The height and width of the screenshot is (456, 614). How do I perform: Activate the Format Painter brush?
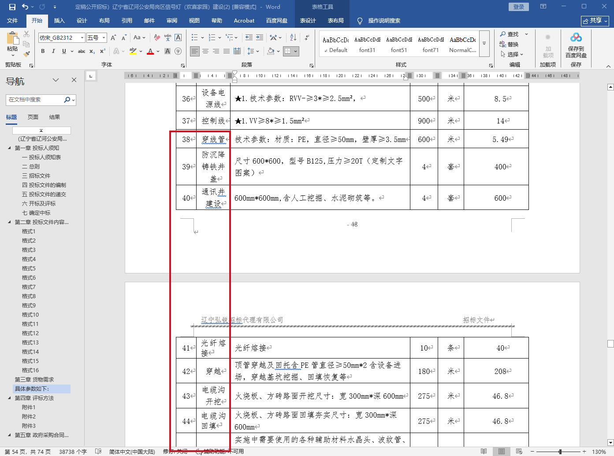pos(26,54)
